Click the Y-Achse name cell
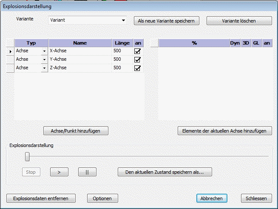The image size is (278, 209). 80,59
